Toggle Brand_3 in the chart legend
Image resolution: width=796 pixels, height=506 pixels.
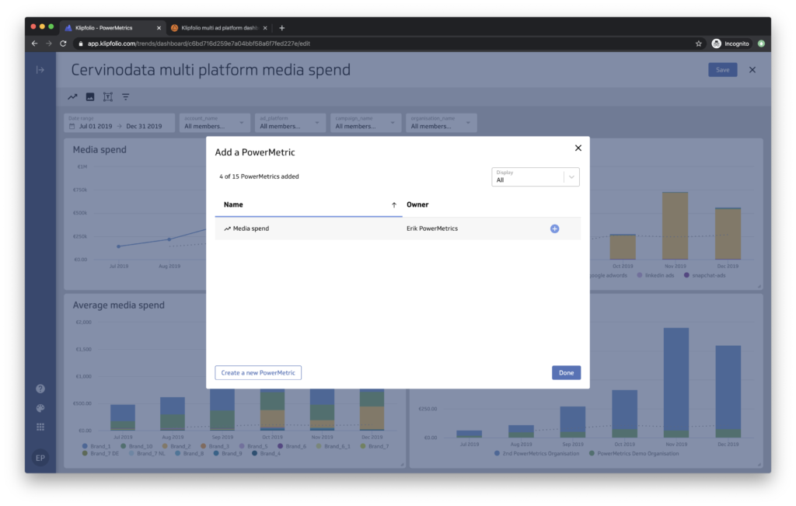(215, 446)
